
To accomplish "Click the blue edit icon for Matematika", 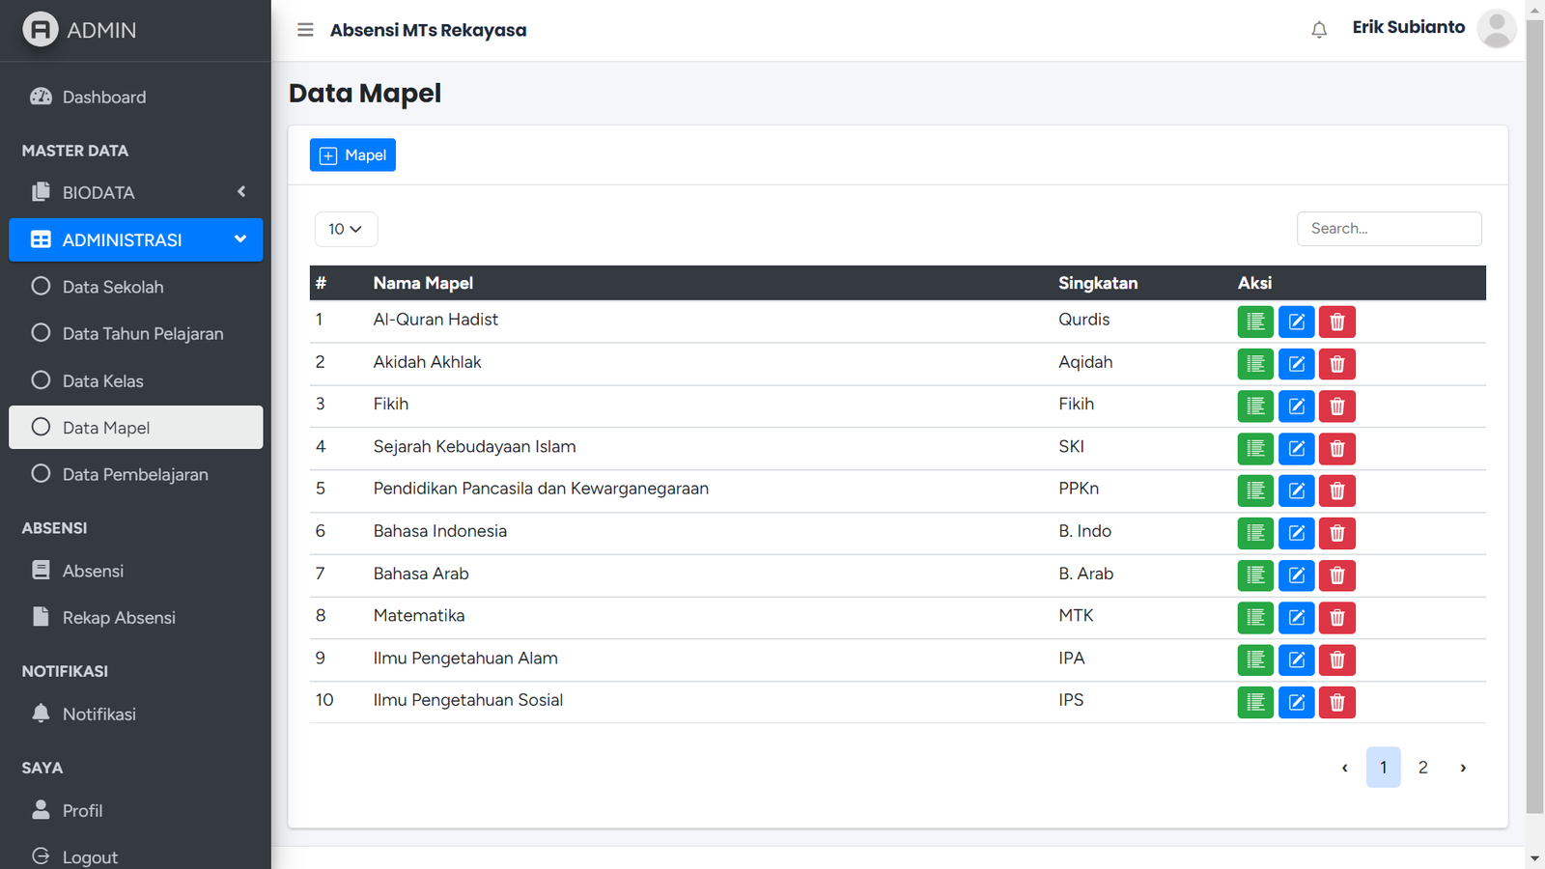I will tap(1296, 618).
